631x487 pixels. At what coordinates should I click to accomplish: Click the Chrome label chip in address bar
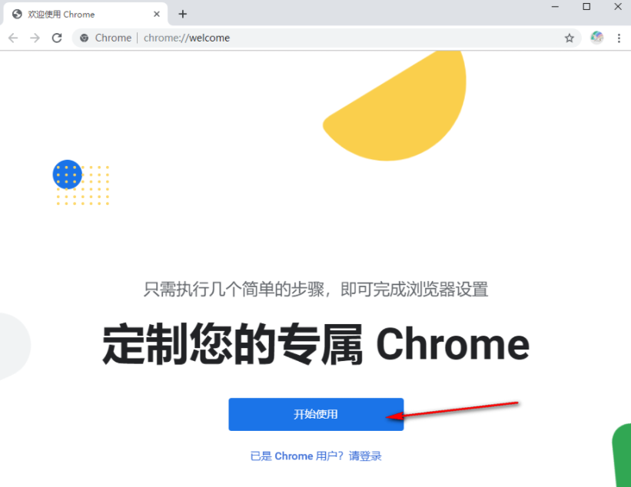coord(113,38)
